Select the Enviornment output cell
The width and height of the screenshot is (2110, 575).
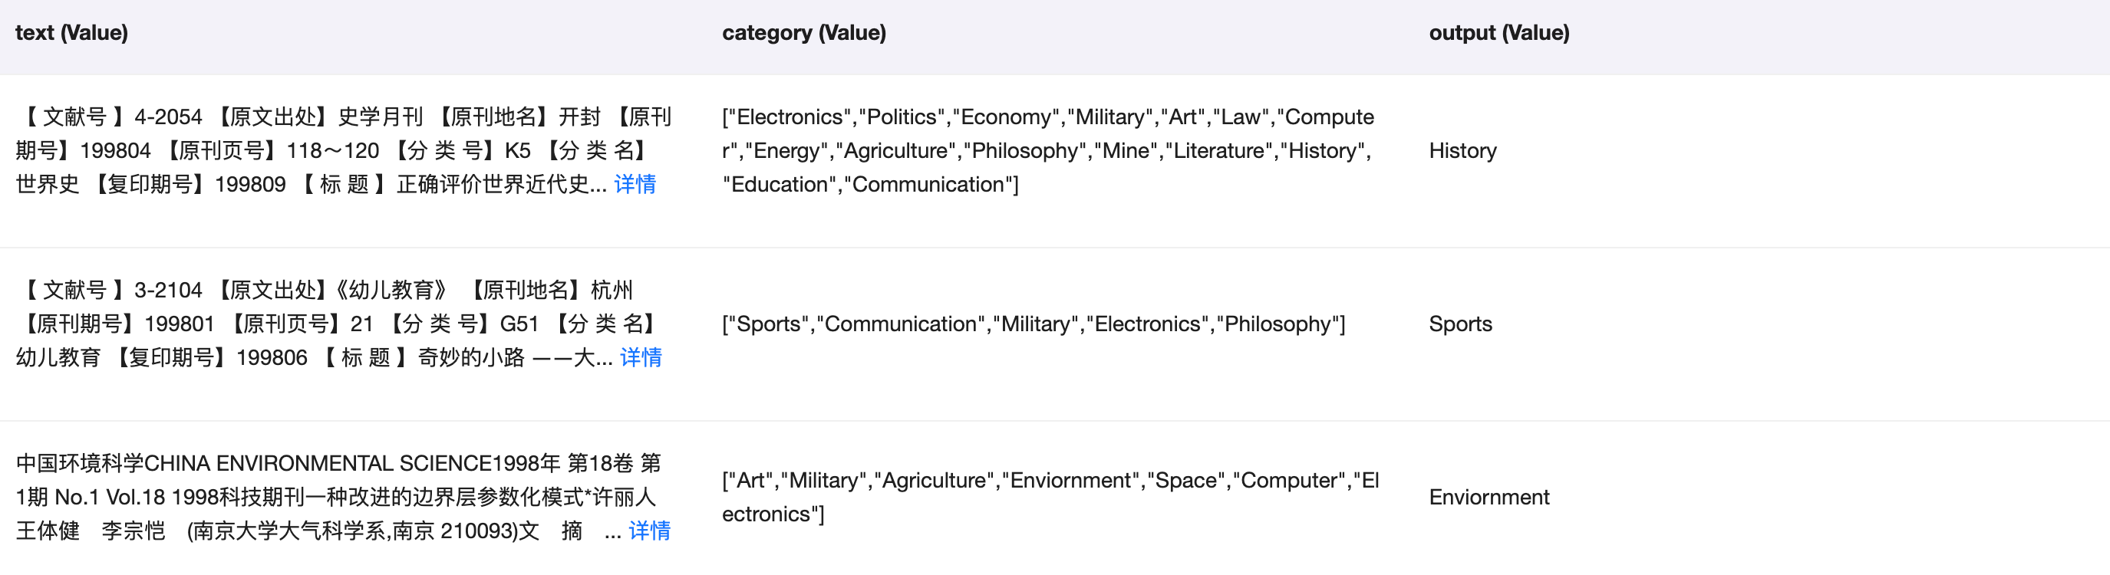1489,498
